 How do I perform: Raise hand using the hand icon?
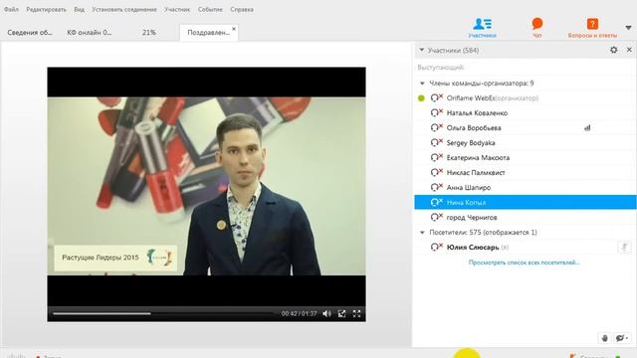click(x=604, y=338)
